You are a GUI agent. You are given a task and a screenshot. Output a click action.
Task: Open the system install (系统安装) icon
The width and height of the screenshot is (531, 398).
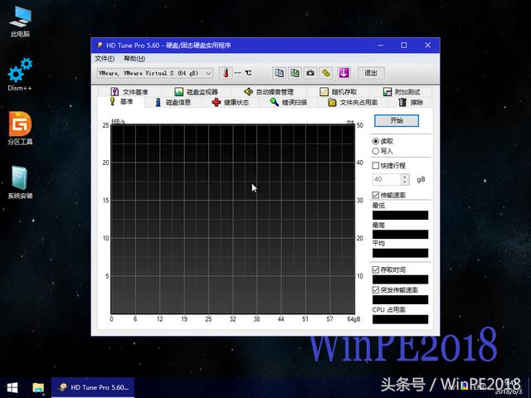point(20,182)
